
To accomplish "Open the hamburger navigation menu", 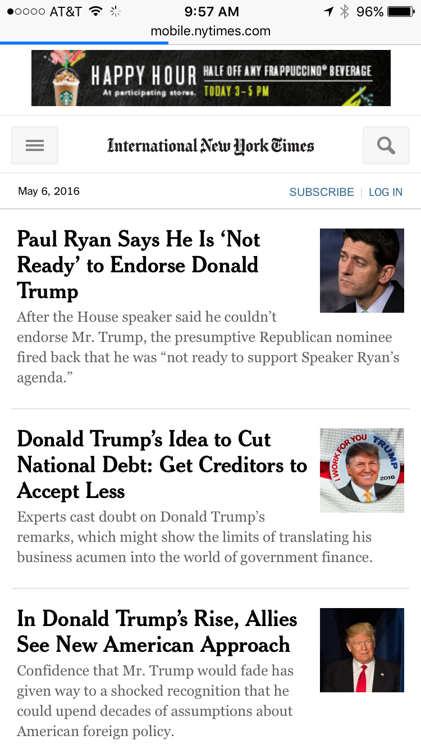I will point(35,146).
